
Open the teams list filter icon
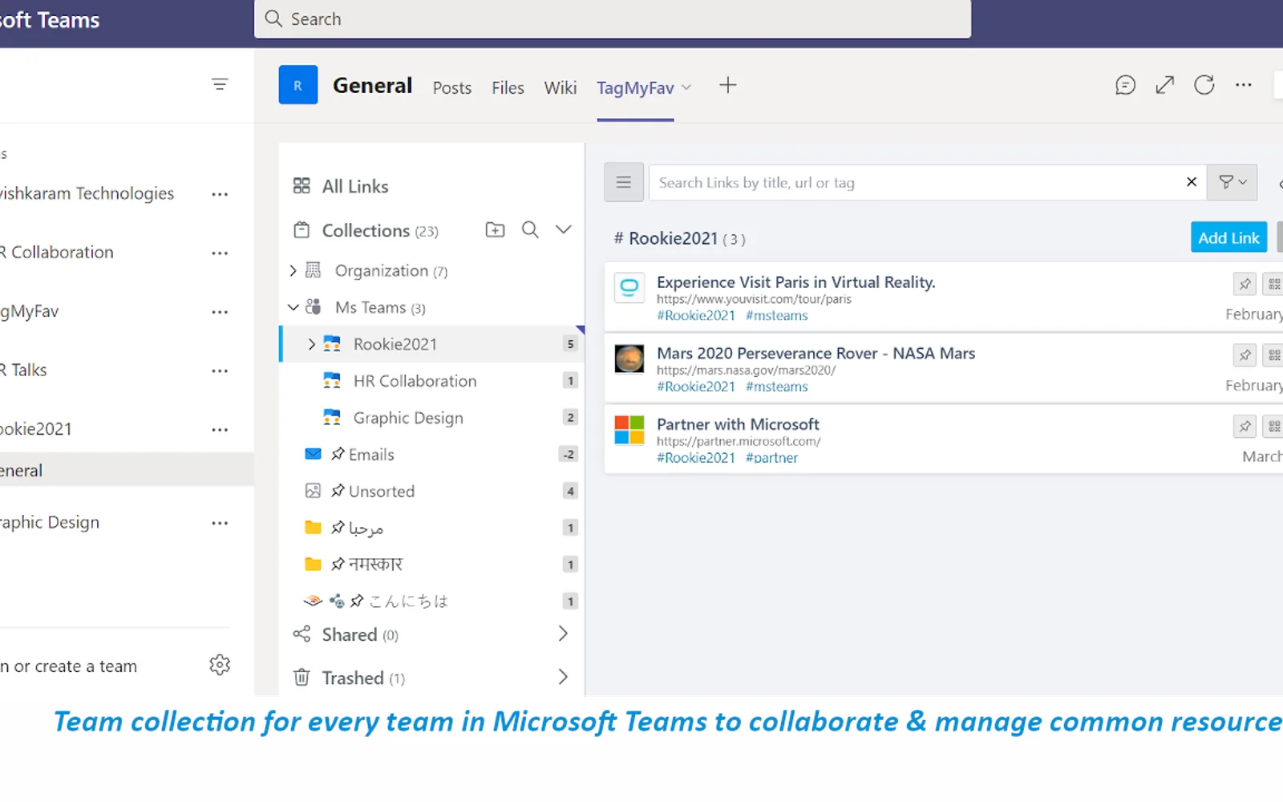tap(220, 84)
